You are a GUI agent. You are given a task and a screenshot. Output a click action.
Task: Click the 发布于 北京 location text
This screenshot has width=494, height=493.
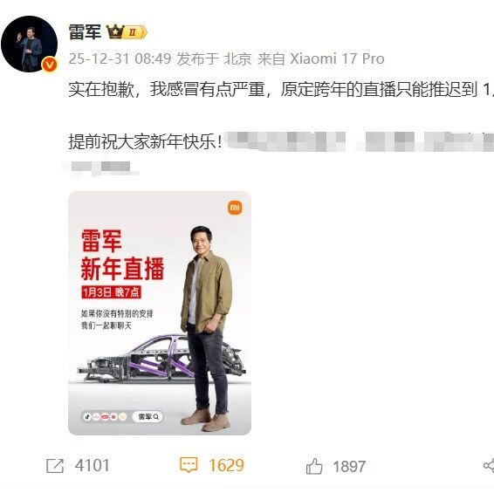pyautogui.click(x=214, y=59)
